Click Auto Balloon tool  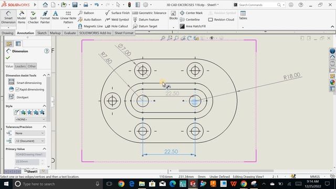pos(90,19)
